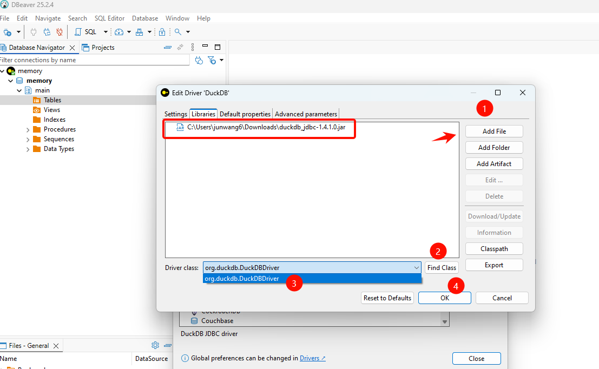Open the Database menu
This screenshot has width=599, height=369.
(145, 18)
